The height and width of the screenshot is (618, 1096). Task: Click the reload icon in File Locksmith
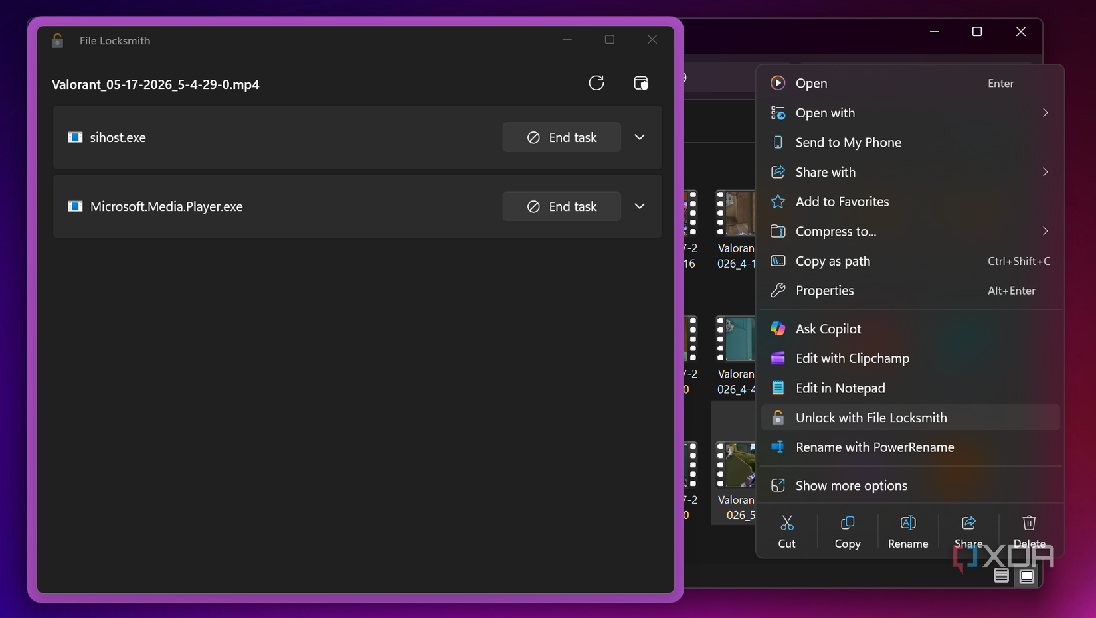click(x=596, y=83)
